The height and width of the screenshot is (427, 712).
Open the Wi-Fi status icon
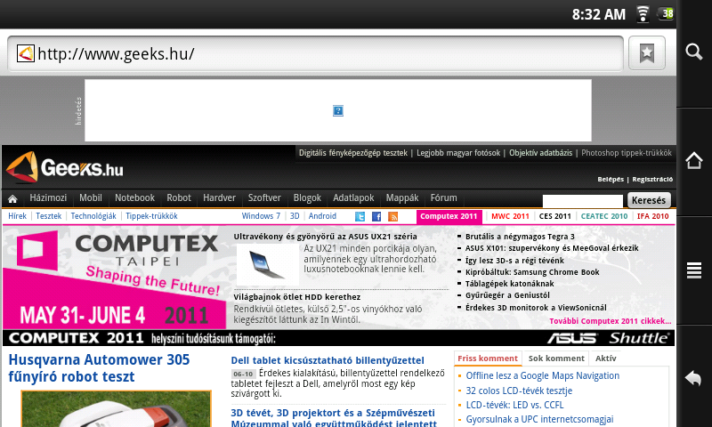tap(643, 13)
